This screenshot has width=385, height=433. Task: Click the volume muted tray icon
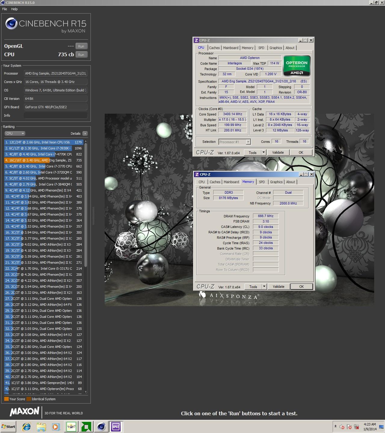[342, 427]
